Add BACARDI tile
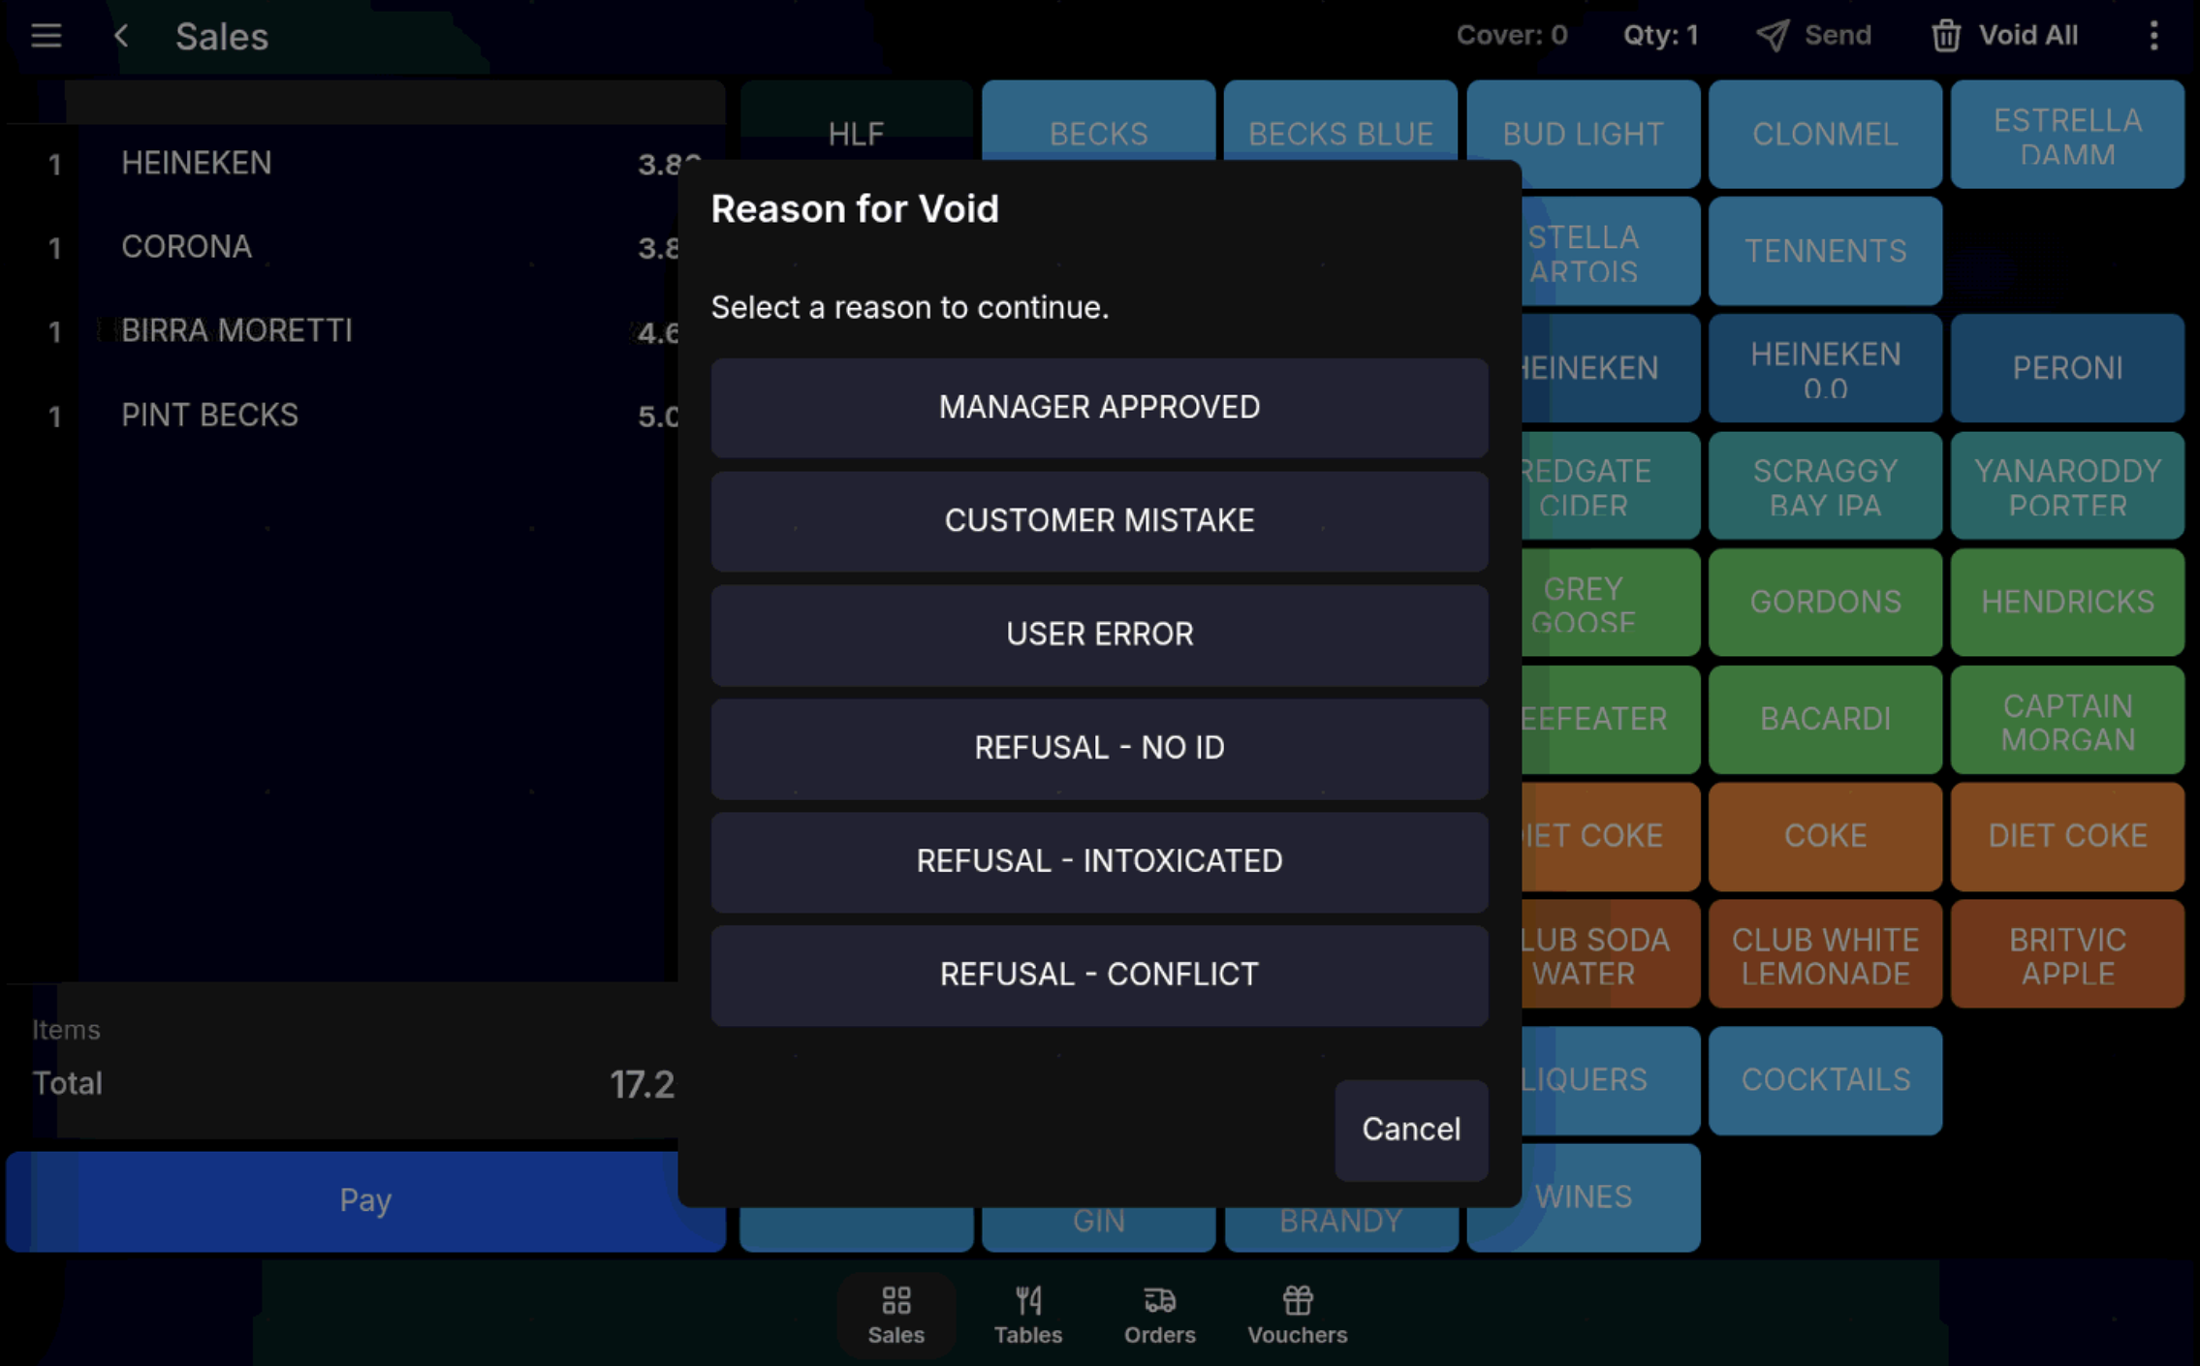 1825,720
